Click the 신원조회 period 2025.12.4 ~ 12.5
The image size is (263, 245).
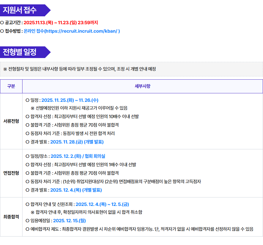point(102,204)
